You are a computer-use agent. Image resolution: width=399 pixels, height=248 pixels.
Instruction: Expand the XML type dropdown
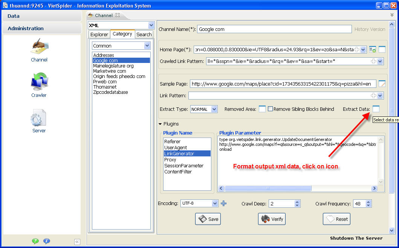[151, 25]
